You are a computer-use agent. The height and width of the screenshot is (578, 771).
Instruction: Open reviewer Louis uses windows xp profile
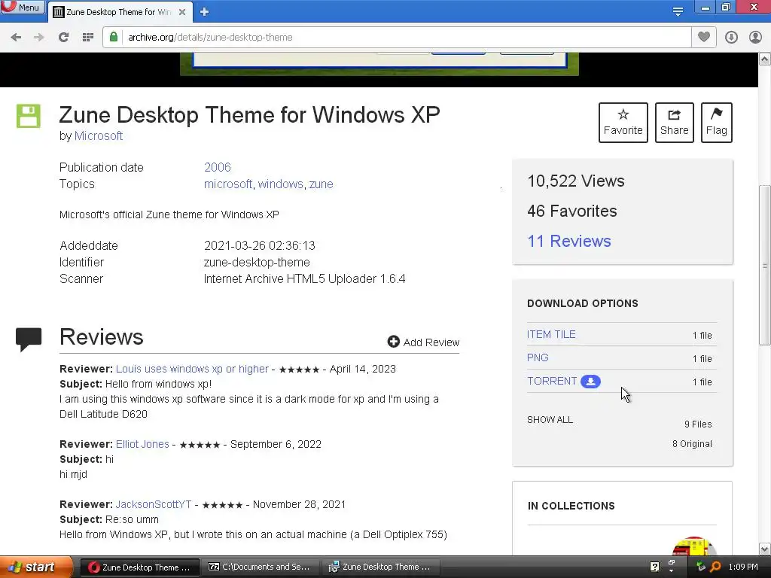coord(192,369)
